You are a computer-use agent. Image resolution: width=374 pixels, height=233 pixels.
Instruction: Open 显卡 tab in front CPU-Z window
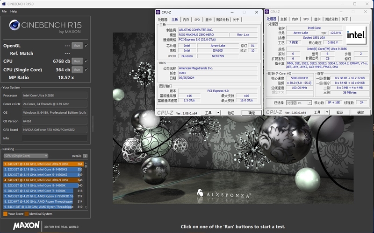209,20
